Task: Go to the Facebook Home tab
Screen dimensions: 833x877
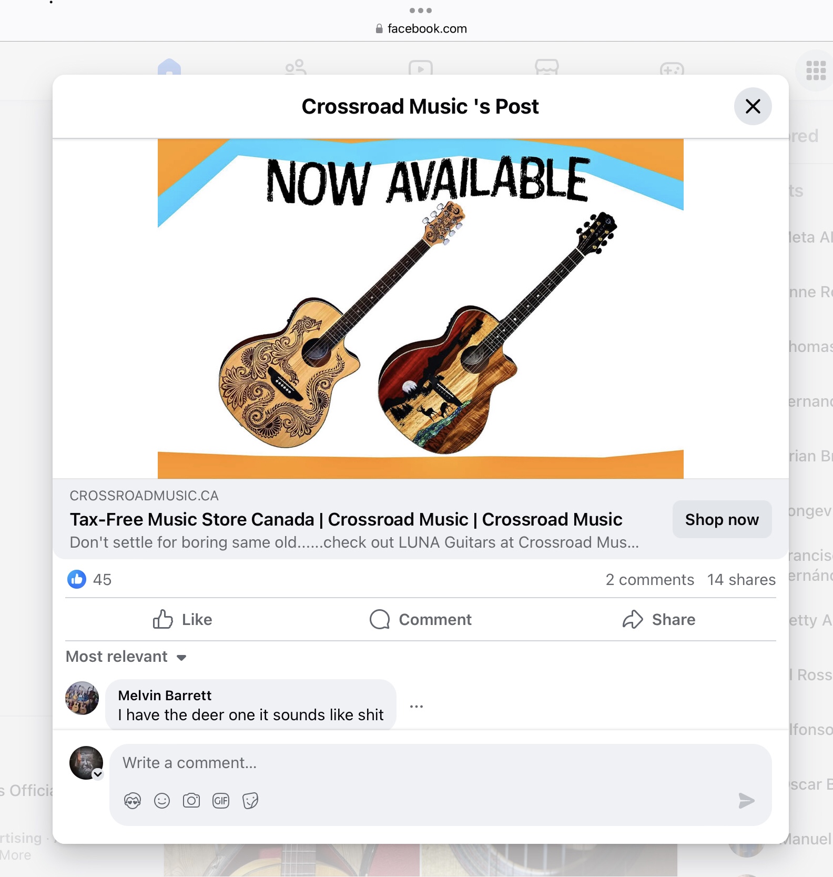Action: click(x=169, y=67)
